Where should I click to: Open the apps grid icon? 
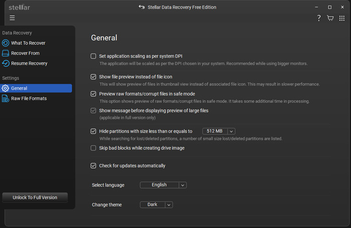point(342,18)
